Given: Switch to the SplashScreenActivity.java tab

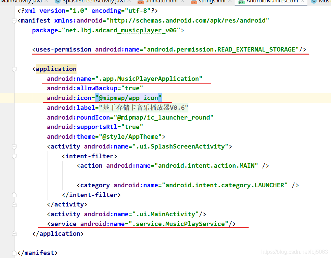Looking at the screenshot, I should [x=93, y=1].
